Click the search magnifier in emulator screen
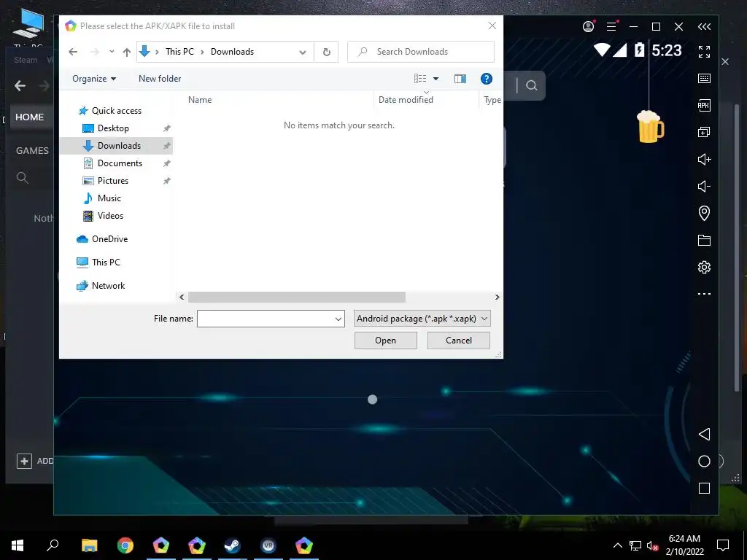The height and width of the screenshot is (560, 747). (531, 85)
